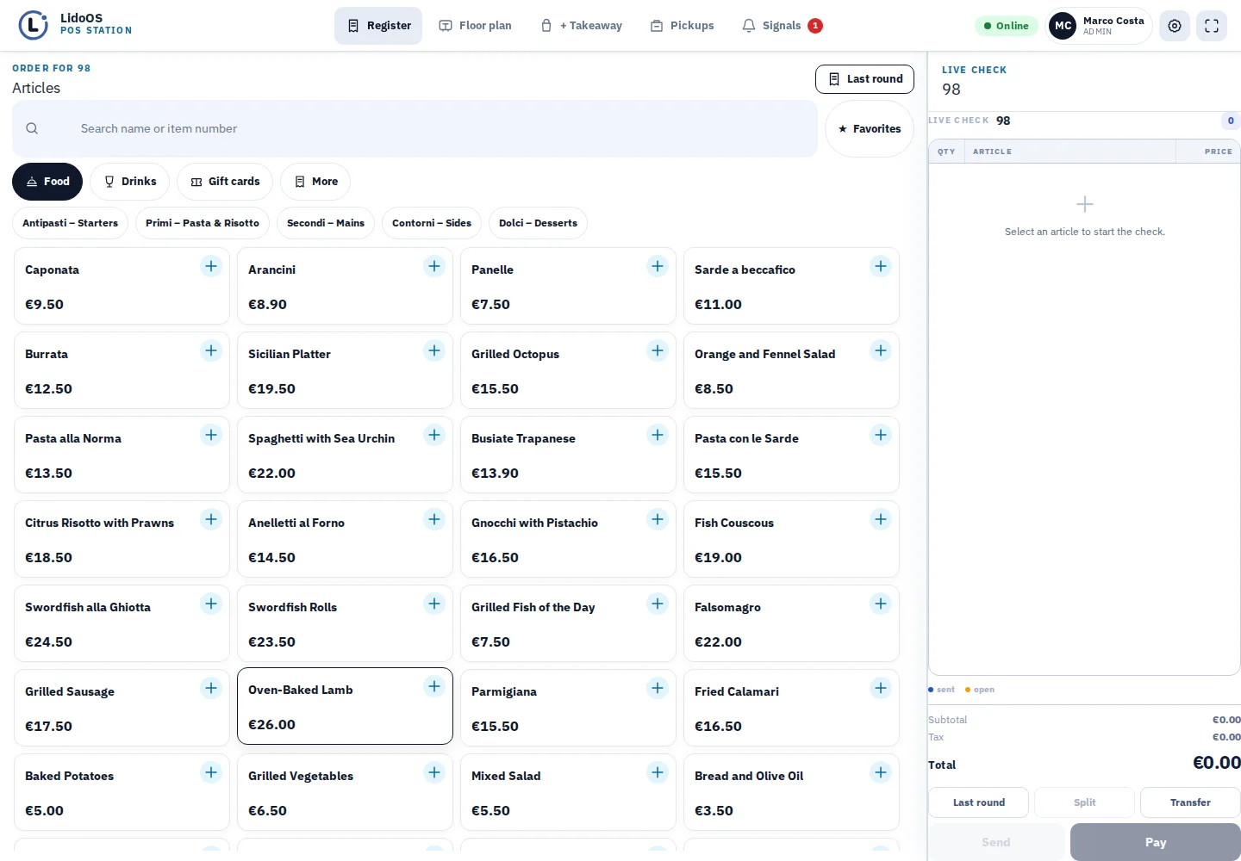Filter by Primi – Pasta & Risotto

click(203, 223)
